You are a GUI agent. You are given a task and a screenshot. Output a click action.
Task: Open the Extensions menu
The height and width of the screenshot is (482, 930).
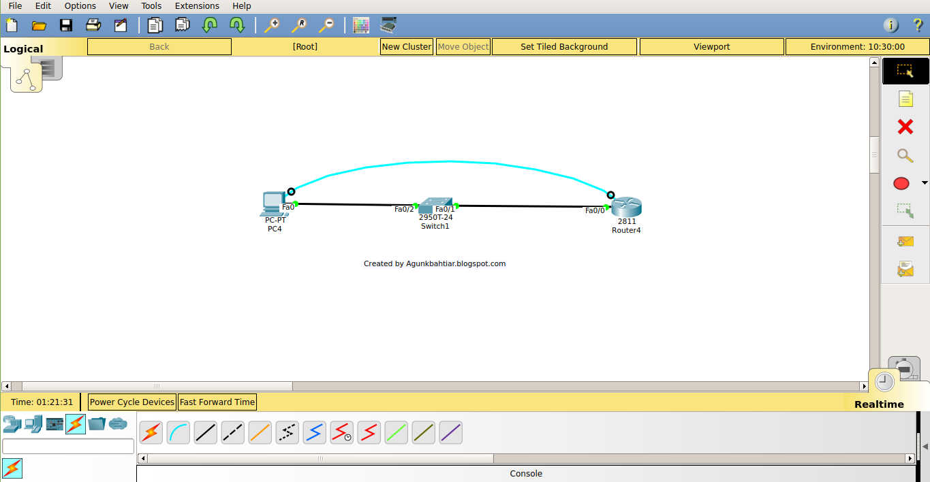coord(197,5)
